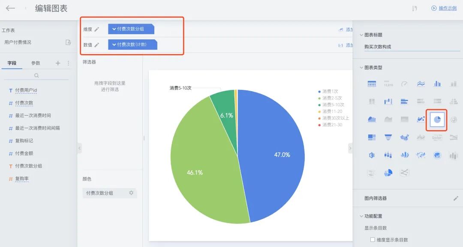Screen dimensions: 463x247
Task: Select the waterfall chart type
Action: (388, 101)
